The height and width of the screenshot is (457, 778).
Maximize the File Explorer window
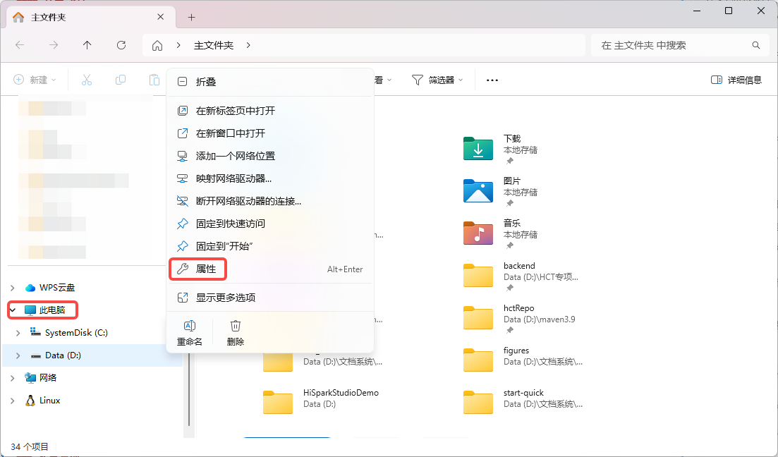(729, 11)
